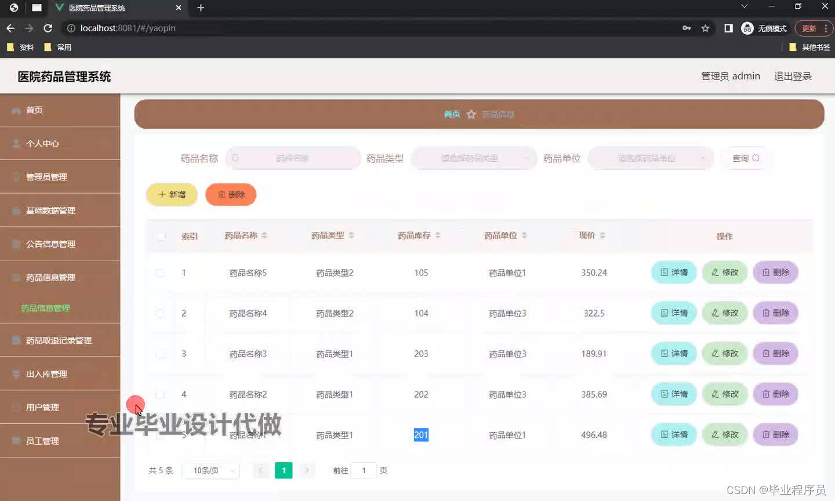Toggle the select-all checkbox in table header
The width and height of the screenshot is (835, 501).
(161, 236)
